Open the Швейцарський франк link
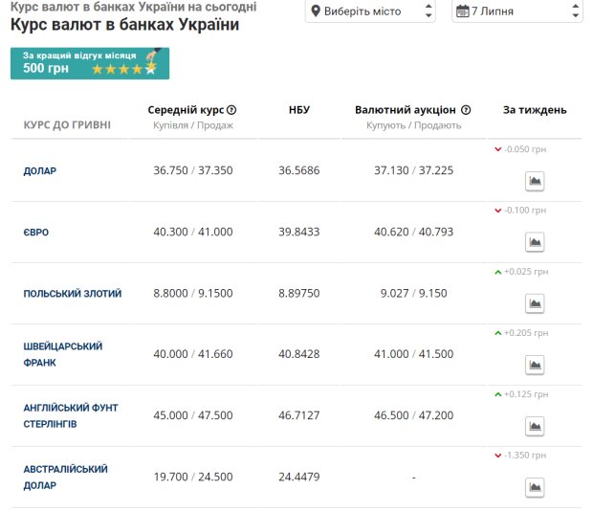This screenshot has width=593, height=512. click(63, 355)
